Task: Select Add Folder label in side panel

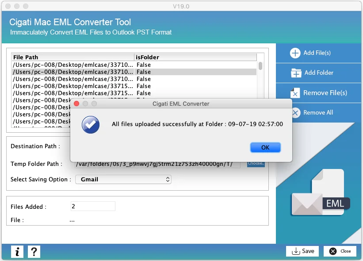Action: [x=319, y=73]
